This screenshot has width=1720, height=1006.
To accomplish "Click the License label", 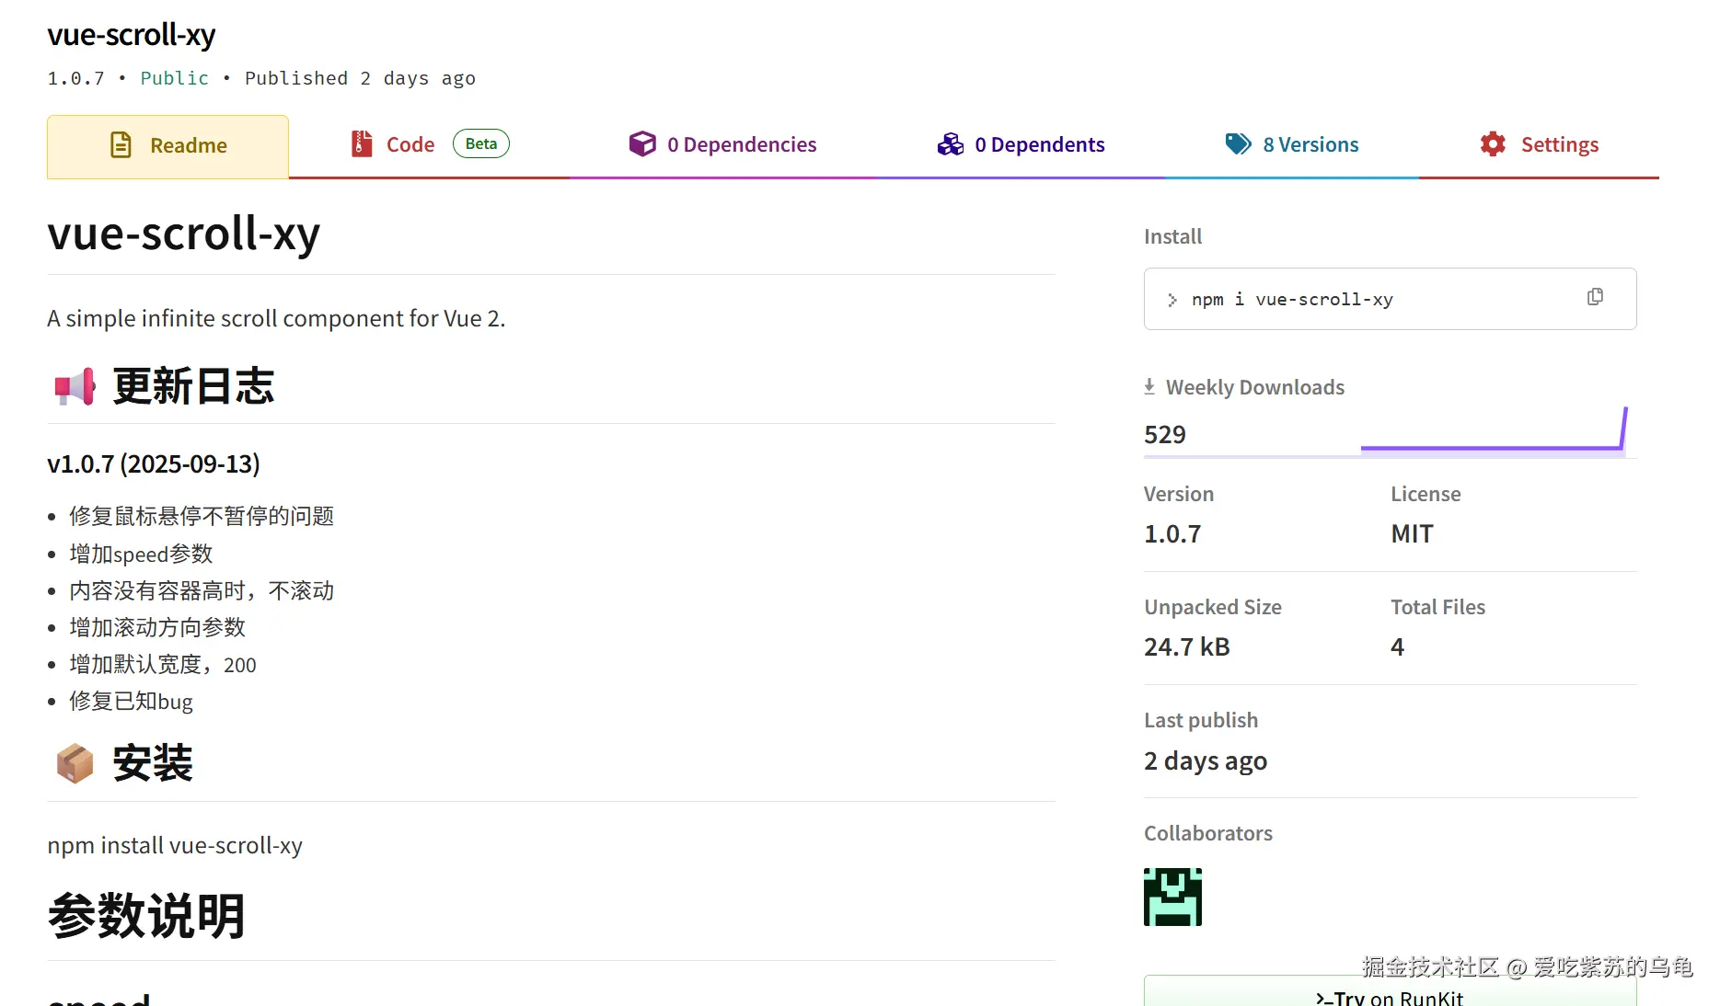I will (x=1426, y=495).
